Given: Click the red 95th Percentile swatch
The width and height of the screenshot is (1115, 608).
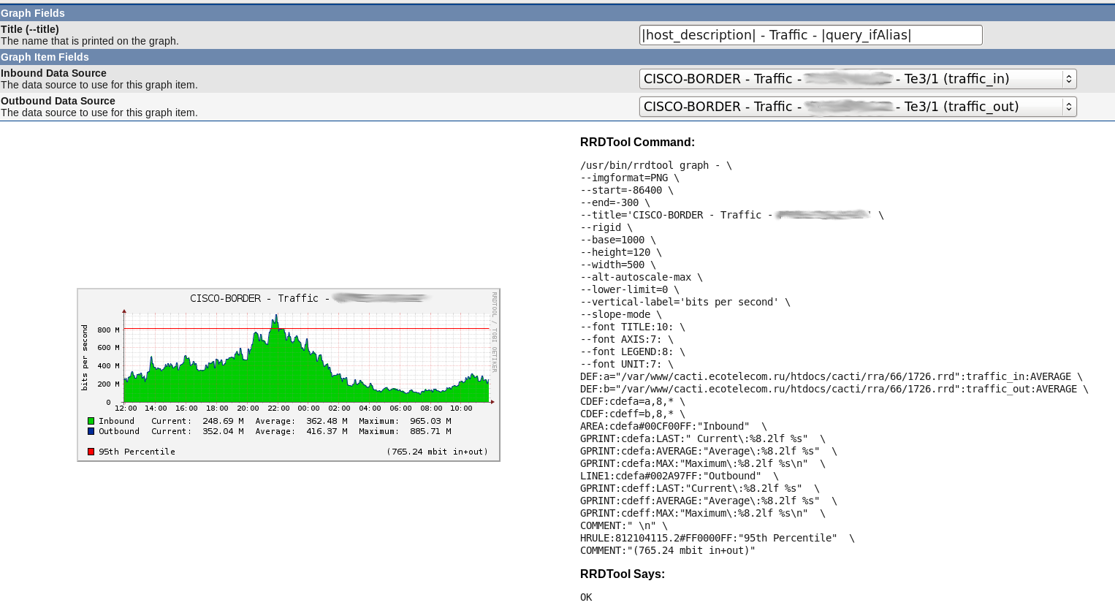Looking at the screenshot, I should [x=91, y=452].
